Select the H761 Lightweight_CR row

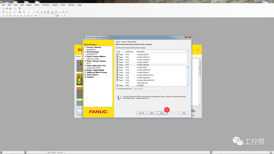151,83
